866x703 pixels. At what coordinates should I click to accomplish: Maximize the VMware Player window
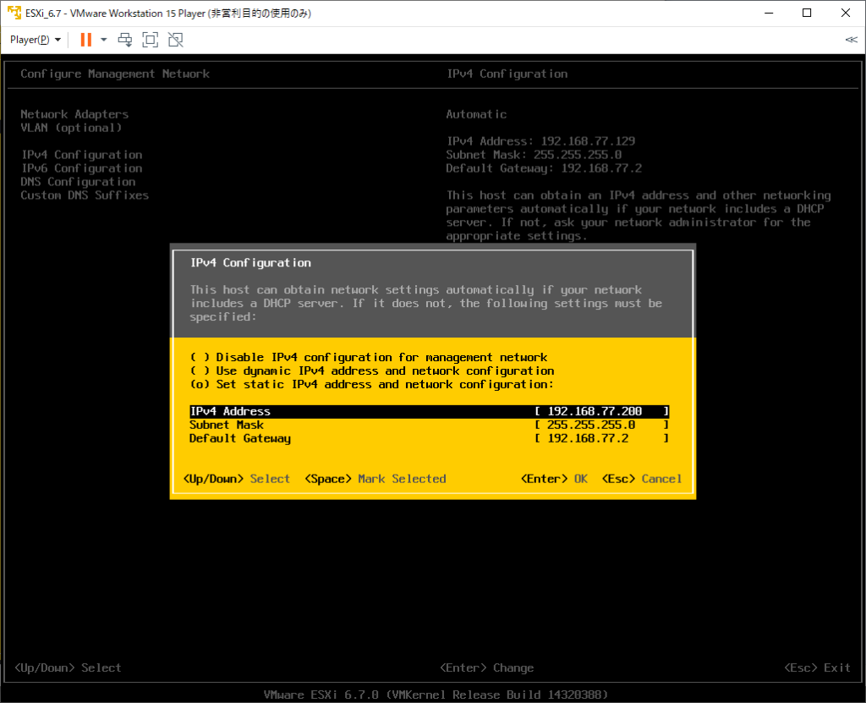(x=807, y=13)
